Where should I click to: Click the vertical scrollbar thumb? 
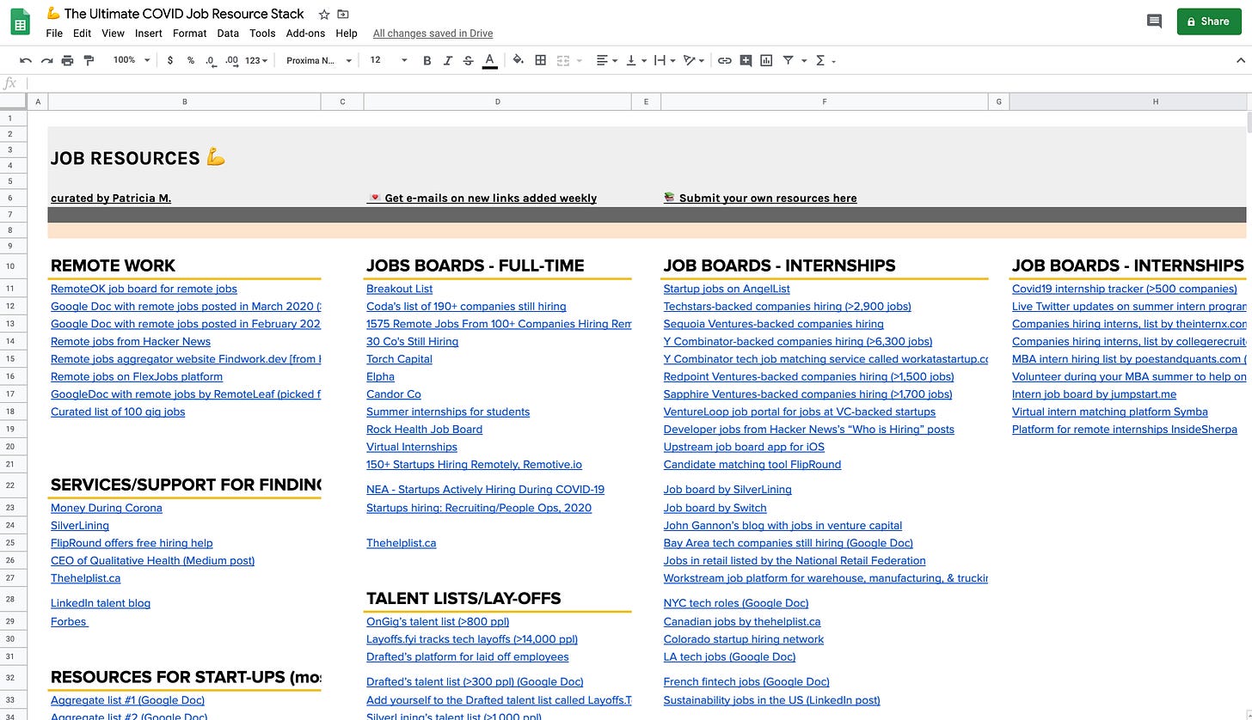(x=1249, y=120)
